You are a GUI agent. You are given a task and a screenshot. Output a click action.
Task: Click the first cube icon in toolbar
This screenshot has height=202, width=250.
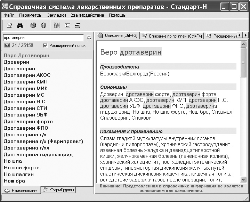(33, 25)
